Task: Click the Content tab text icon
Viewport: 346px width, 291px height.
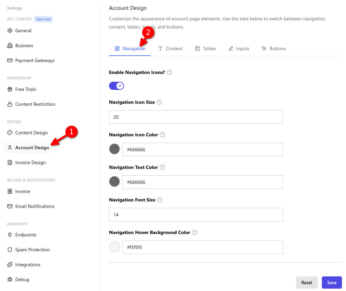Action: point(160,48)
